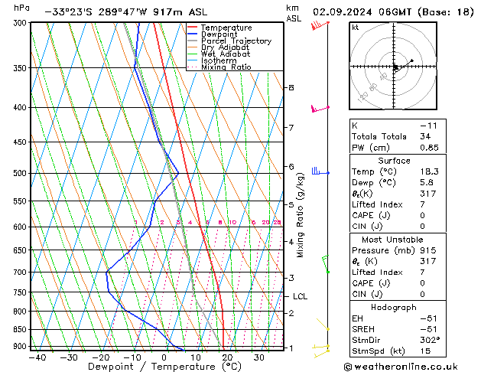
Task: Click the blue wind barb at 500 hPa
Action: [x=320, y=171]
